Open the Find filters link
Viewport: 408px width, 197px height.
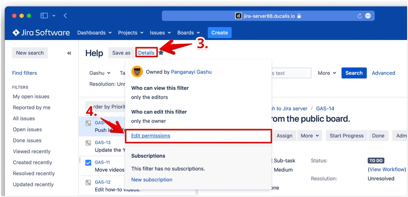click(24, 73)
